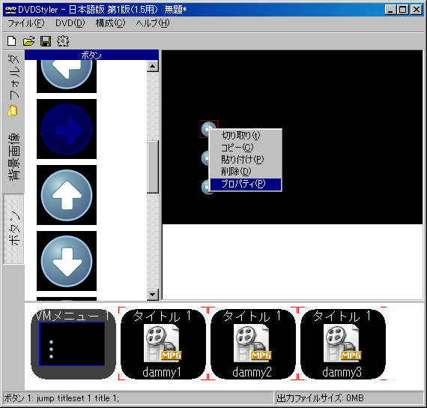The height and width of the screenshot is (408, 427).
Task: Select the VMメニュー 1 thumbnail
Action: (73, 344)
